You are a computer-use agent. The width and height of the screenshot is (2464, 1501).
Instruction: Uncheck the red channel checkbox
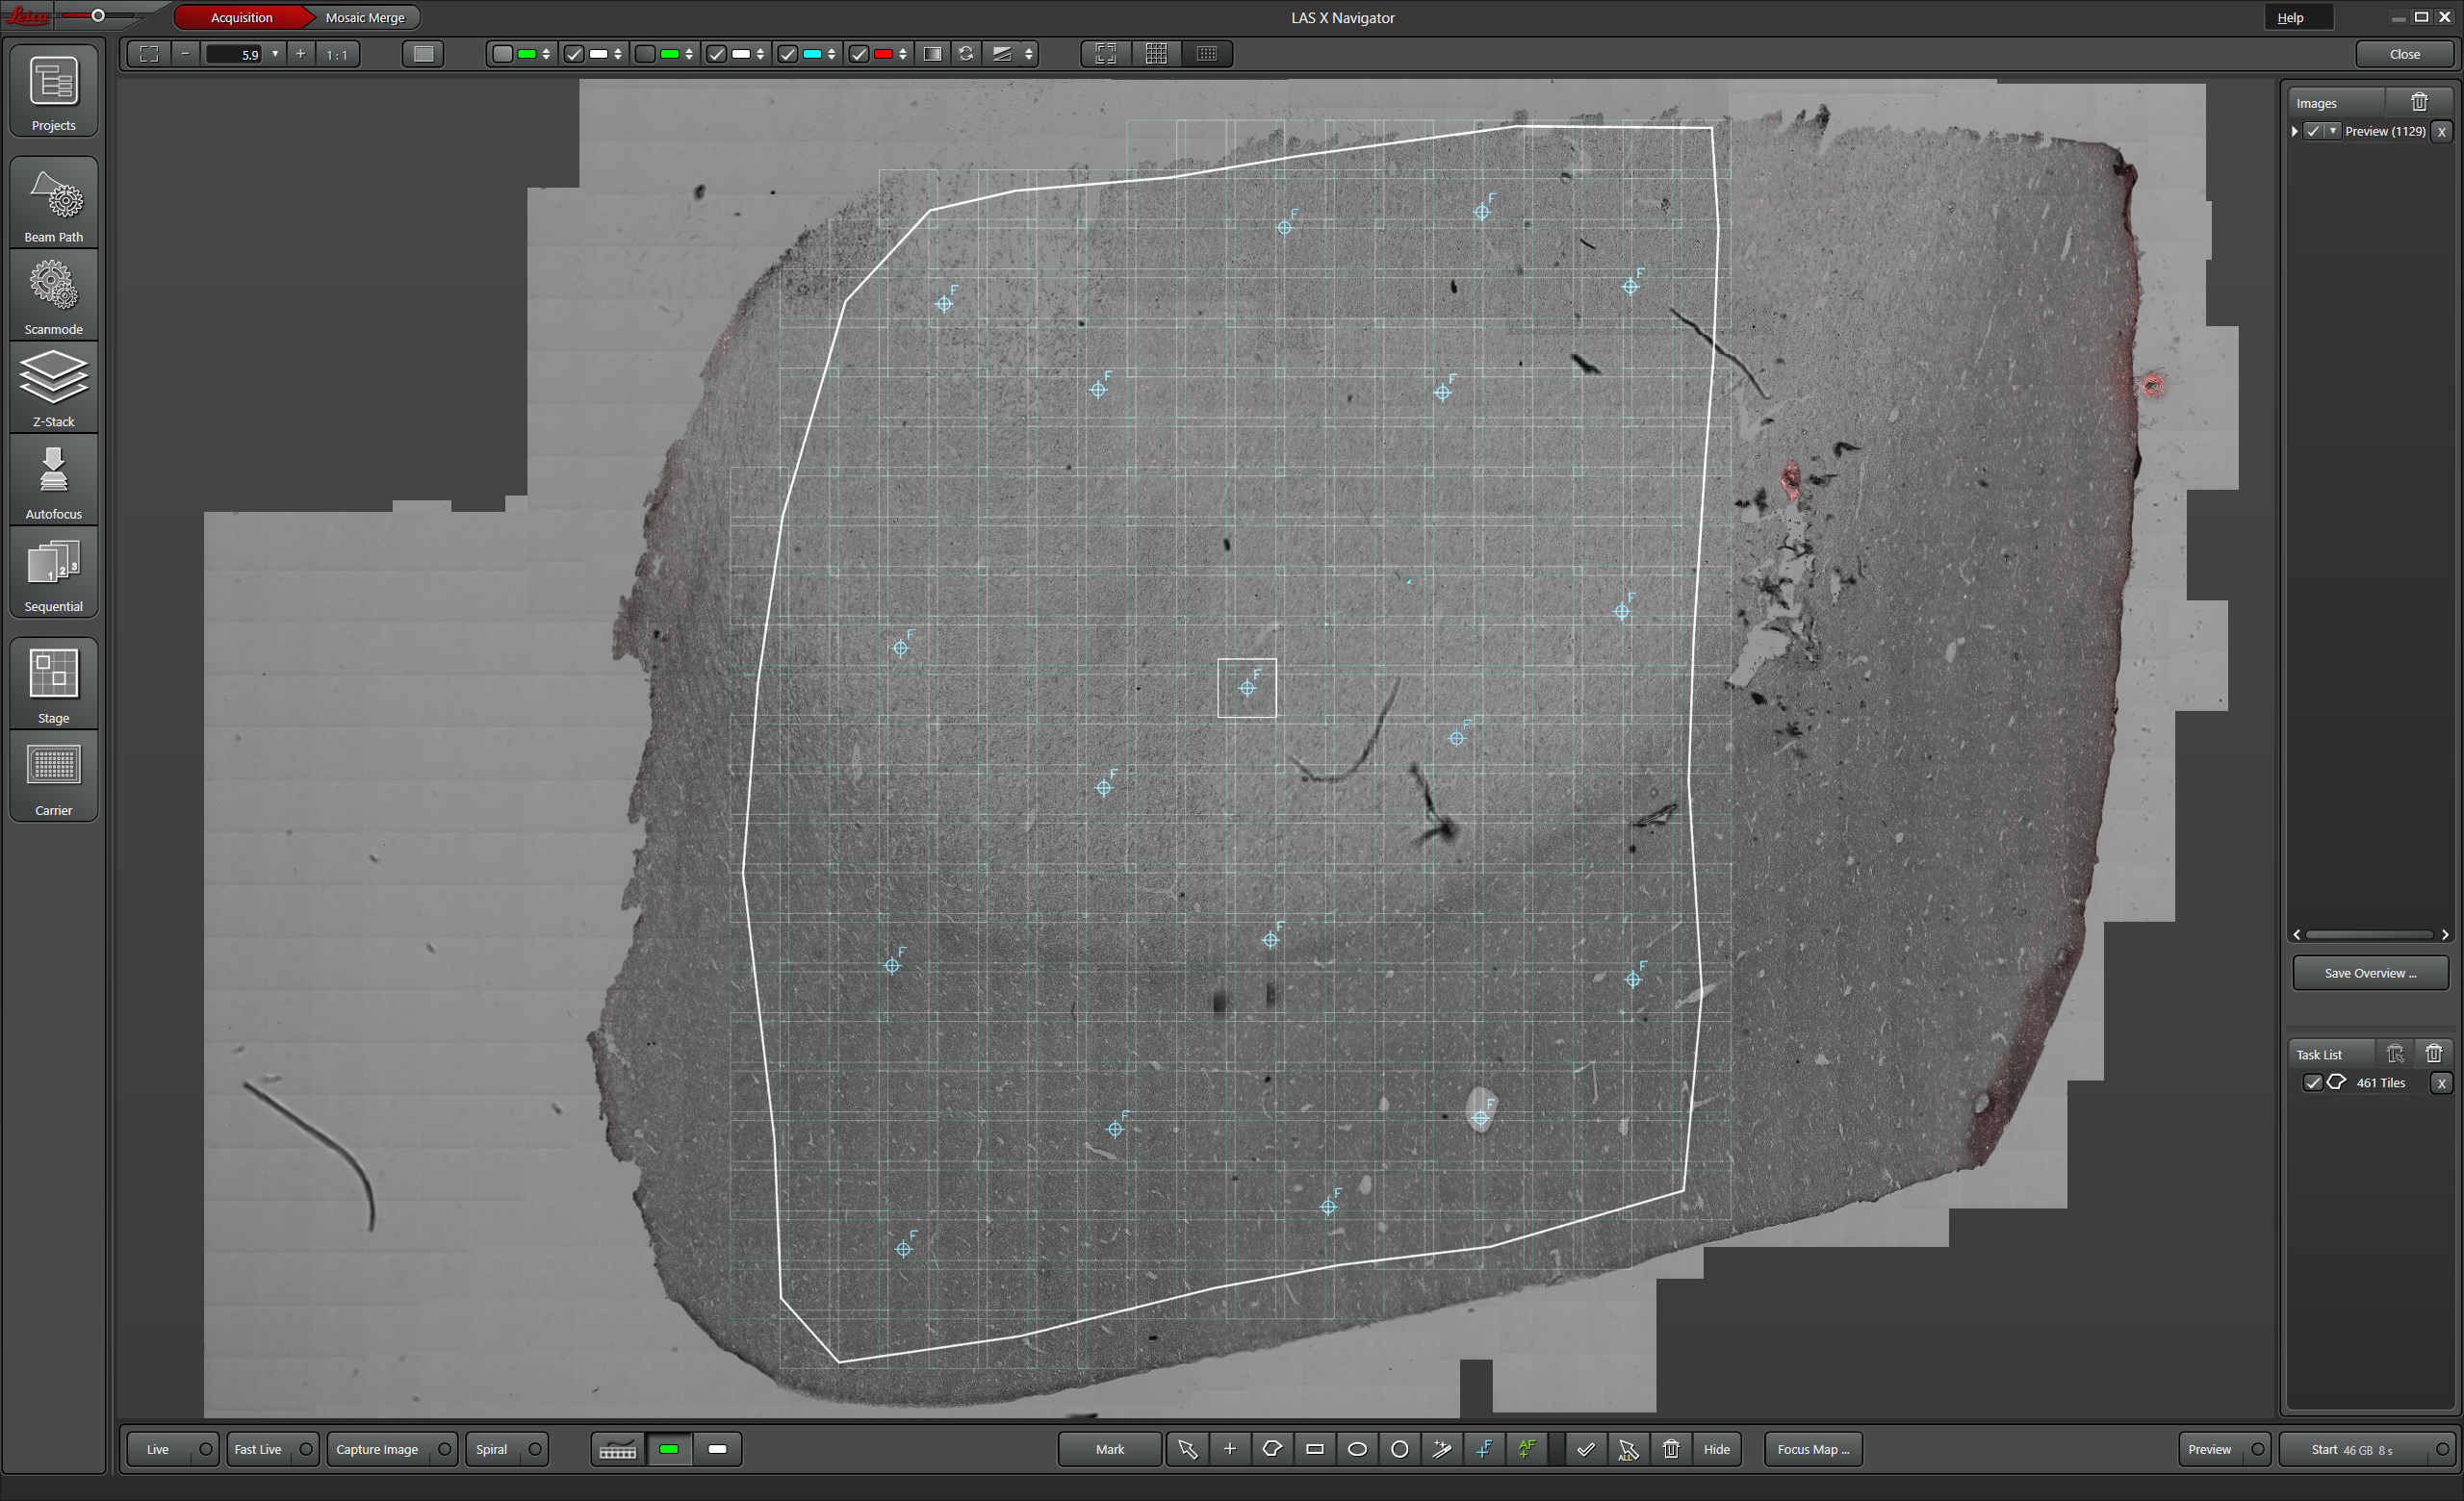[859, 54]
